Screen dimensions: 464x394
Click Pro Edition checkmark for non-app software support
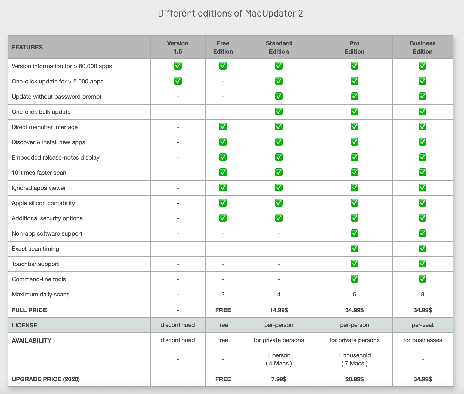pyautogui.click(x=354, y=233)
